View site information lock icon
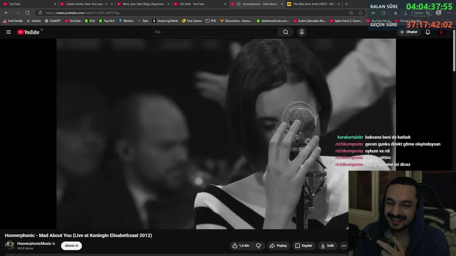456x256 pixels. point(40,13)
